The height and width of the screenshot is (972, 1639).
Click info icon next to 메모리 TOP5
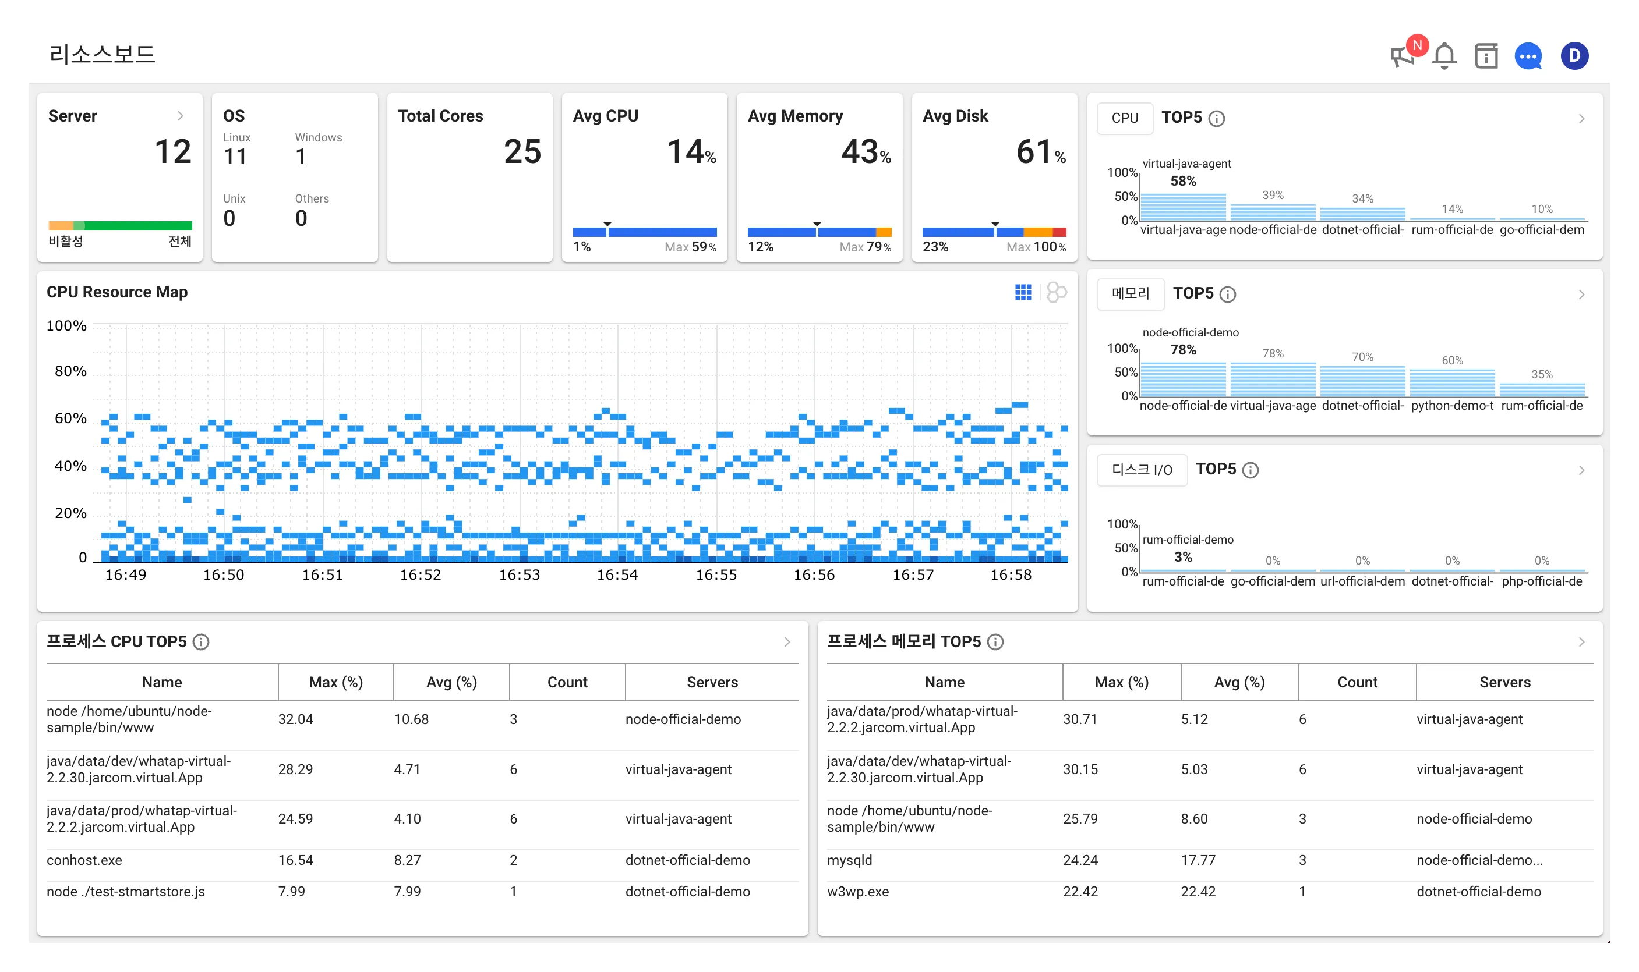coord(1227,295)
